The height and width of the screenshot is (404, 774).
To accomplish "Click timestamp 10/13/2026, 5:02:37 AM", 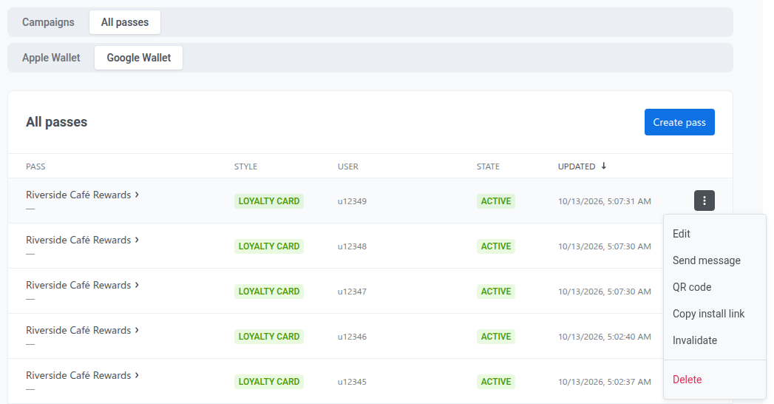I will click(604, 382).
